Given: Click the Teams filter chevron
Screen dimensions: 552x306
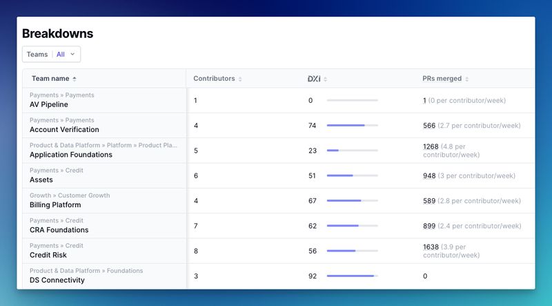Looking at the screenshot, I should 72,55.
